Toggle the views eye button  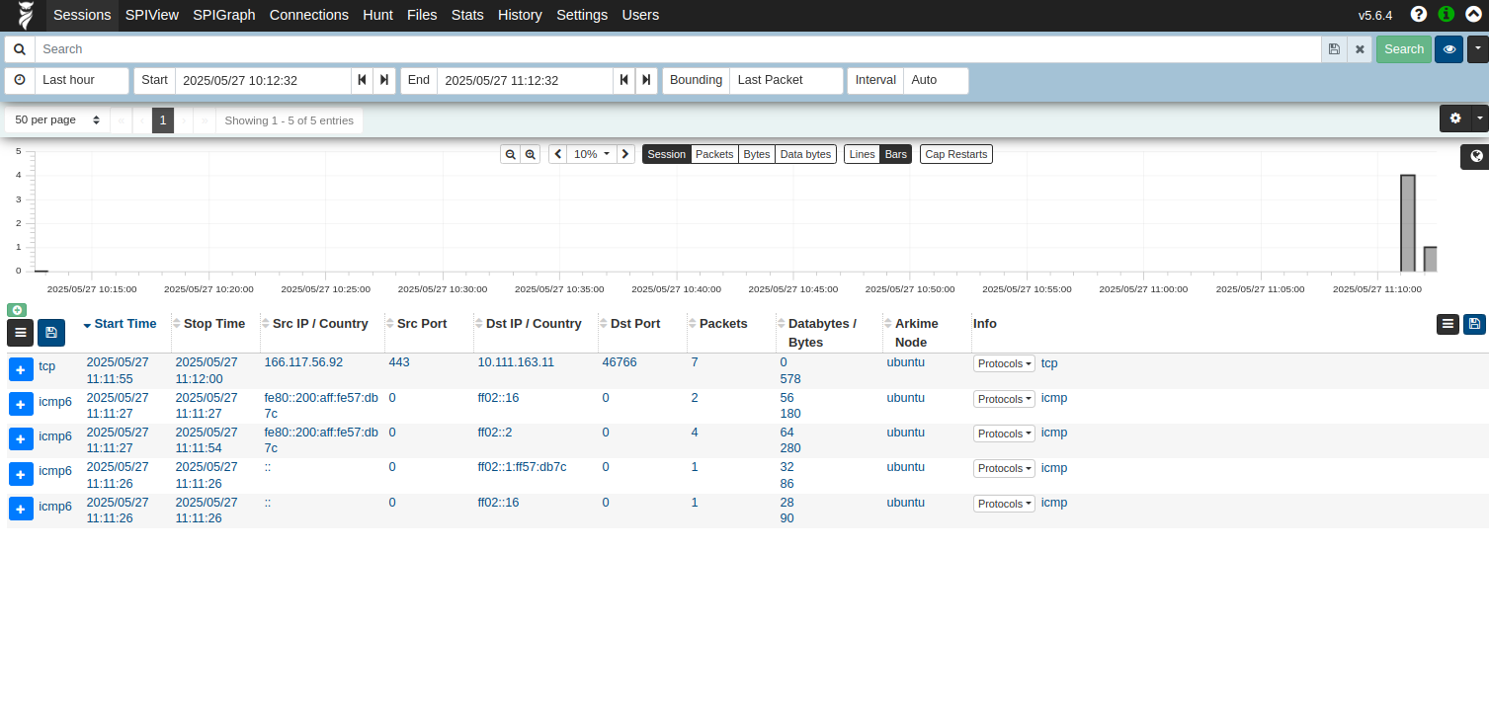[1448, 49]
